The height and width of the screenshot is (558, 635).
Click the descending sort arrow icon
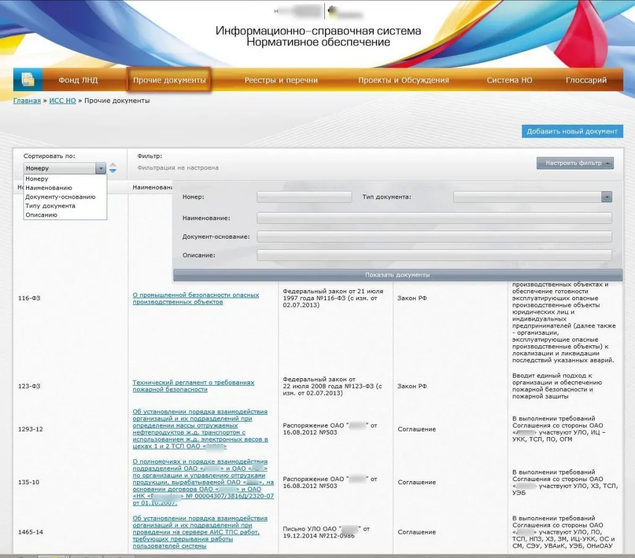(x=113, y=171)
